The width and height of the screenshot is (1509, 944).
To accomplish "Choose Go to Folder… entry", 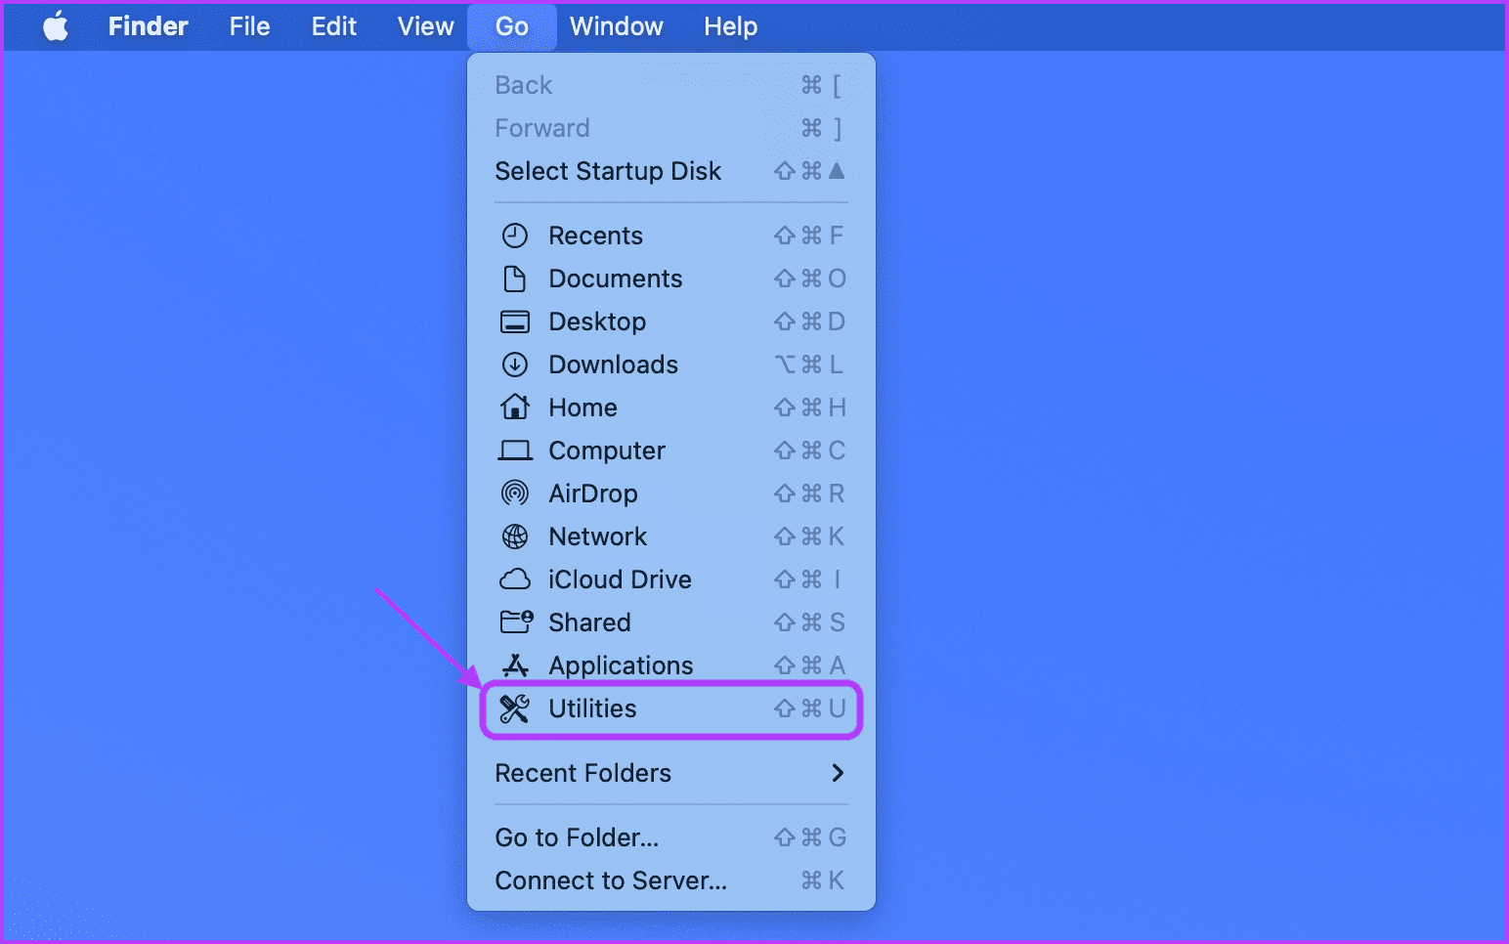I will (671, 837).
